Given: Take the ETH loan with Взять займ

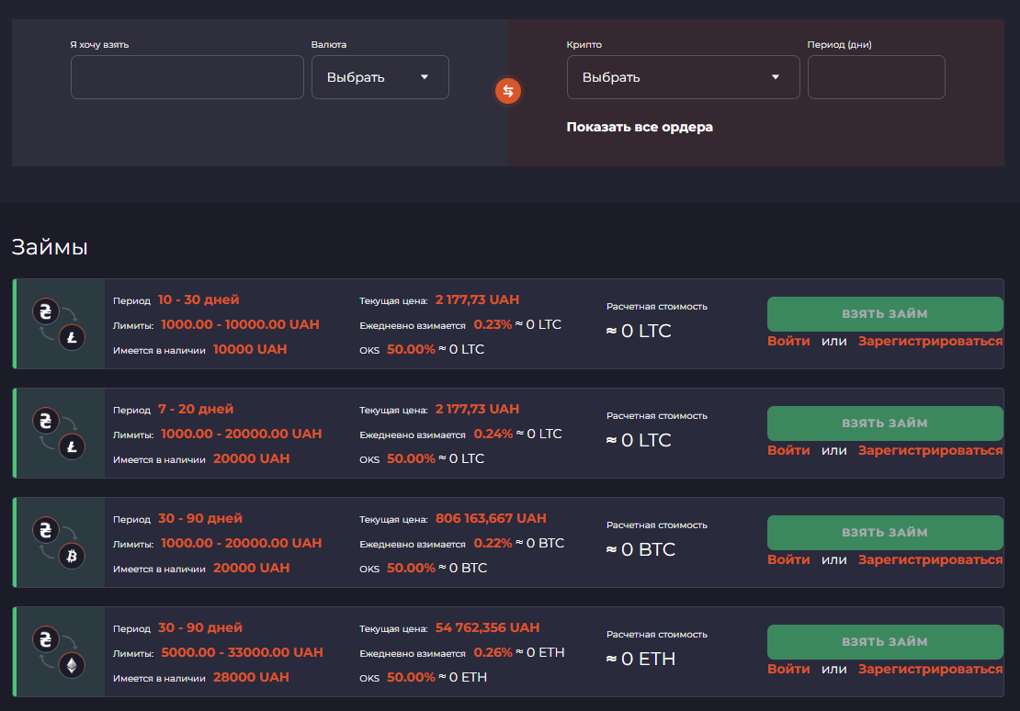Looking at the screenshot, I should tap(885, 642).
